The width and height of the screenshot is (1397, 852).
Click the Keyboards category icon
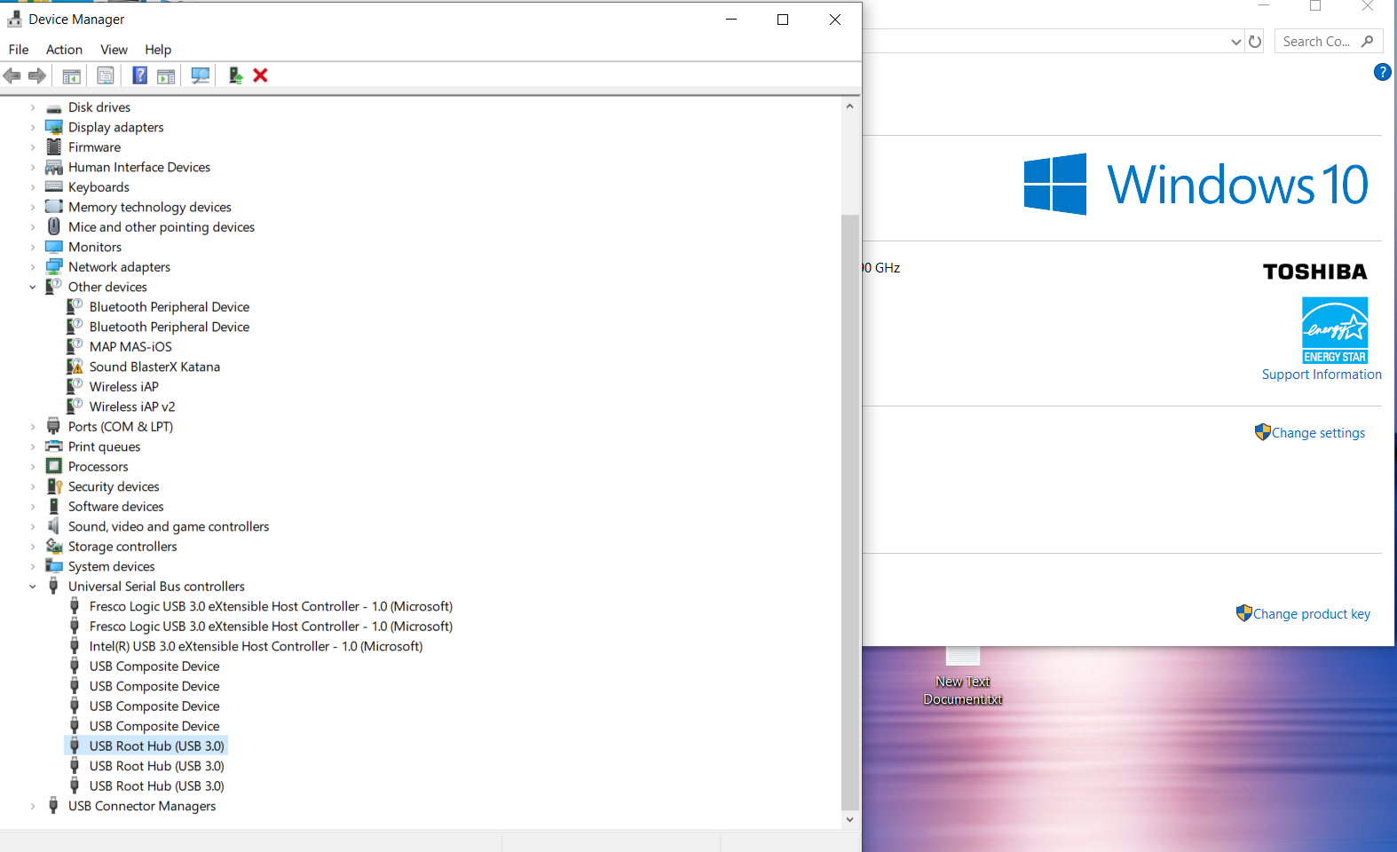54,187
